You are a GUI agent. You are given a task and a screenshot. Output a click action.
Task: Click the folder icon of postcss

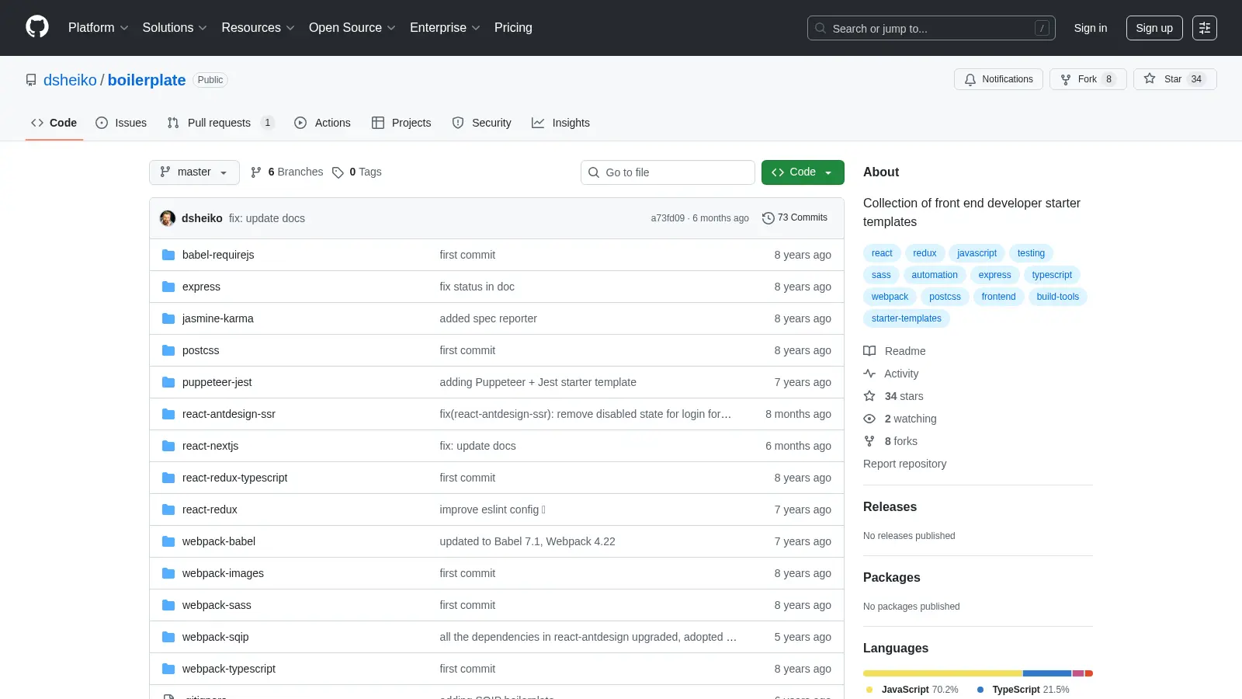[168, 350]
